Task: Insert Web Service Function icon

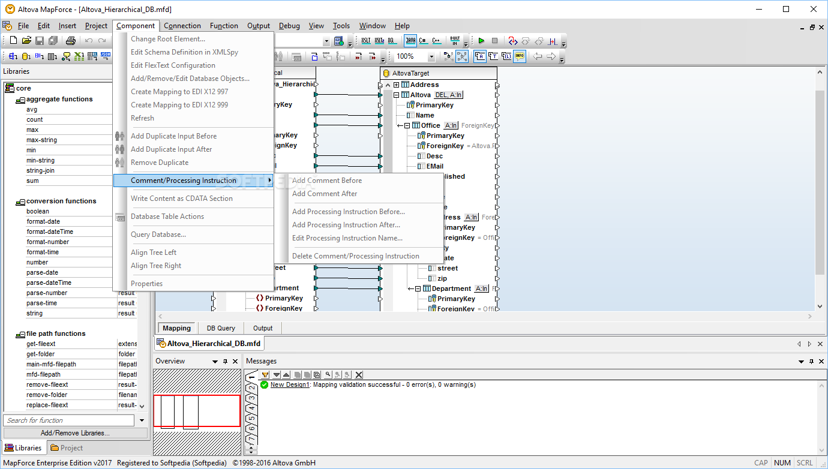Action: [x=66, y=56]
